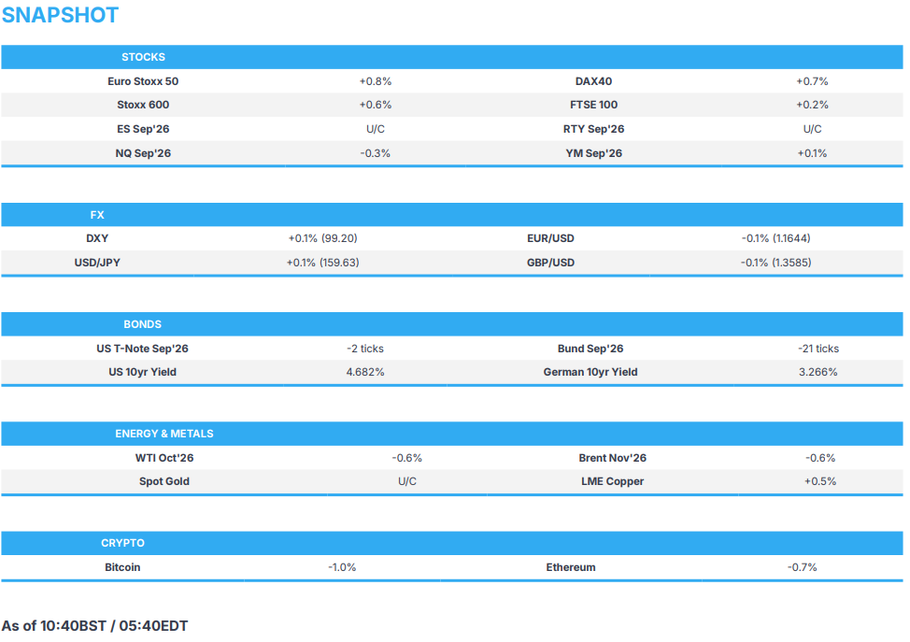Viewport: 910px width, 642px height.
Task: Click the -2 ticks value
Action: click(365, 349)
